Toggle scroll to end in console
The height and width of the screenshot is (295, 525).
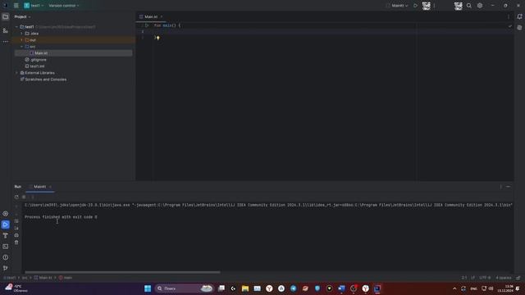click(16, 228)
